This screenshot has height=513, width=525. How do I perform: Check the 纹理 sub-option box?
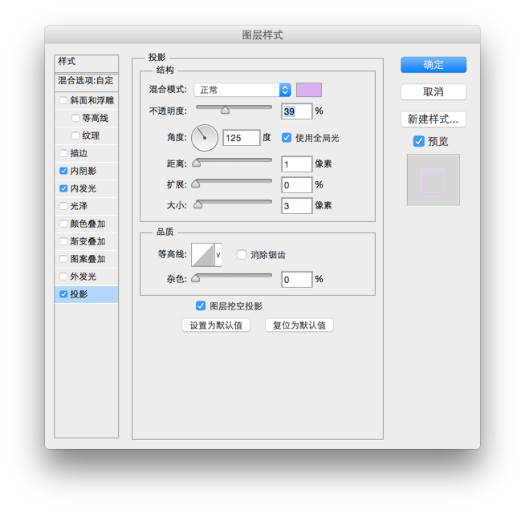(x=75, y=135)
